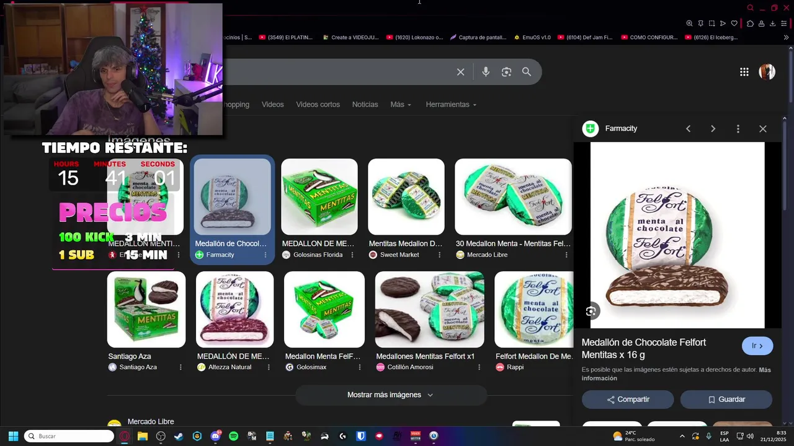
Task: Show more bookmarks with the double chevron
Action: click(786, 37)
